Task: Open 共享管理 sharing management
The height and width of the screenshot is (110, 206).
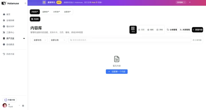Action: point(185,30)
